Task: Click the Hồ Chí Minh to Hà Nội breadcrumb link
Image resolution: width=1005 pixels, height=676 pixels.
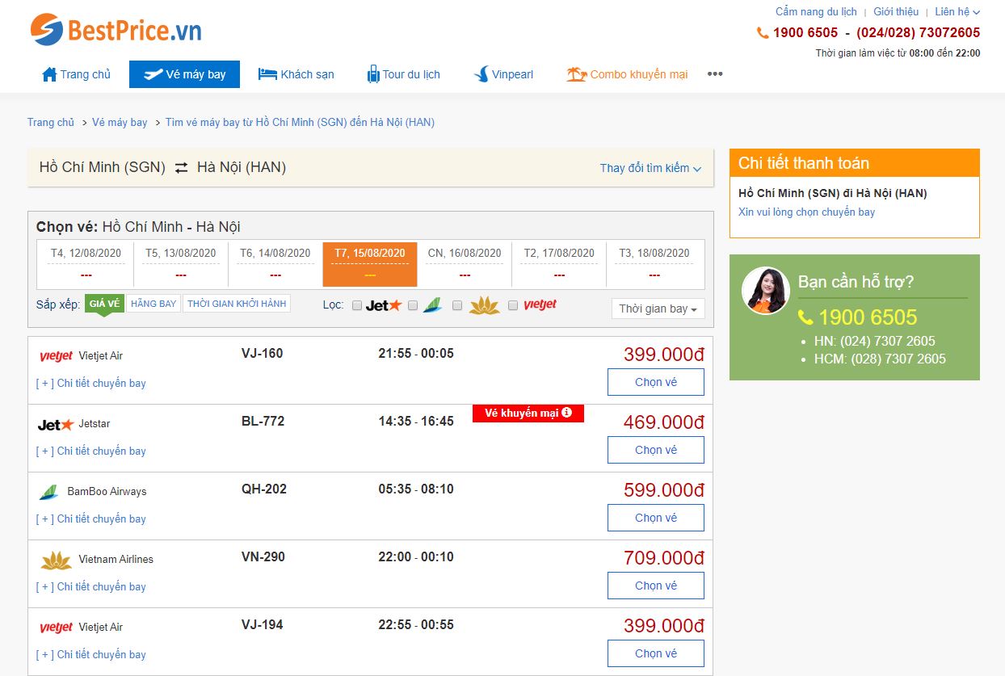Action: click(x=300, y=123)
